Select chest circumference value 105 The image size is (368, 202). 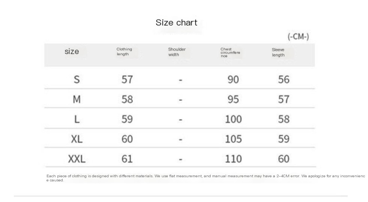pos(233,139)
